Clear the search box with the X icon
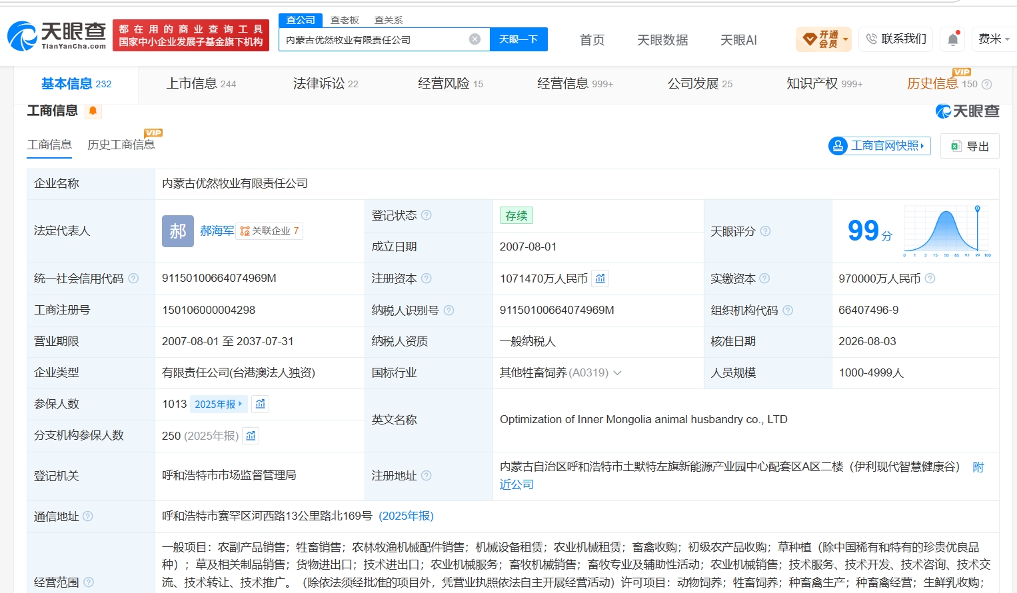1017x593 pixels. 475,39
